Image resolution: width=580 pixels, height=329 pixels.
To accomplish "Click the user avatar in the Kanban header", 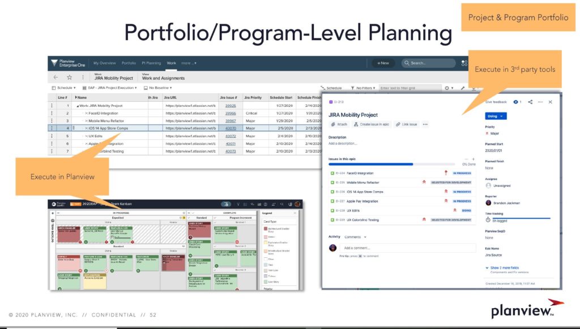I will [297, 204].
